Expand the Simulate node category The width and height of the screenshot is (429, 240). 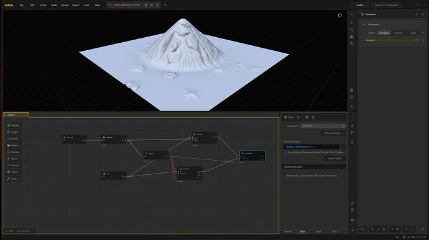tap(13, 152)
